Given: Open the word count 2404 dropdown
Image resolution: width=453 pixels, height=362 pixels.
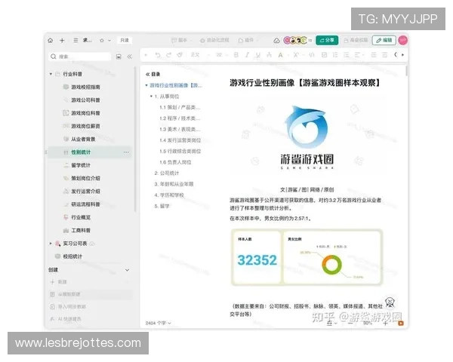Looking at the screenshot, I should coord(158,323).
